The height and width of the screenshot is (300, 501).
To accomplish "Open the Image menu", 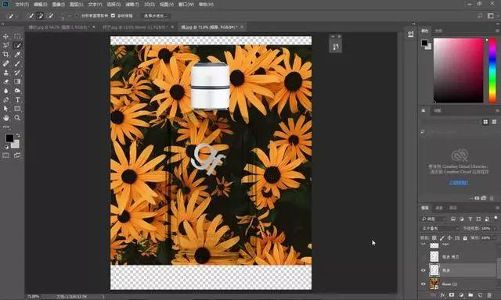I will coord(59,5).
